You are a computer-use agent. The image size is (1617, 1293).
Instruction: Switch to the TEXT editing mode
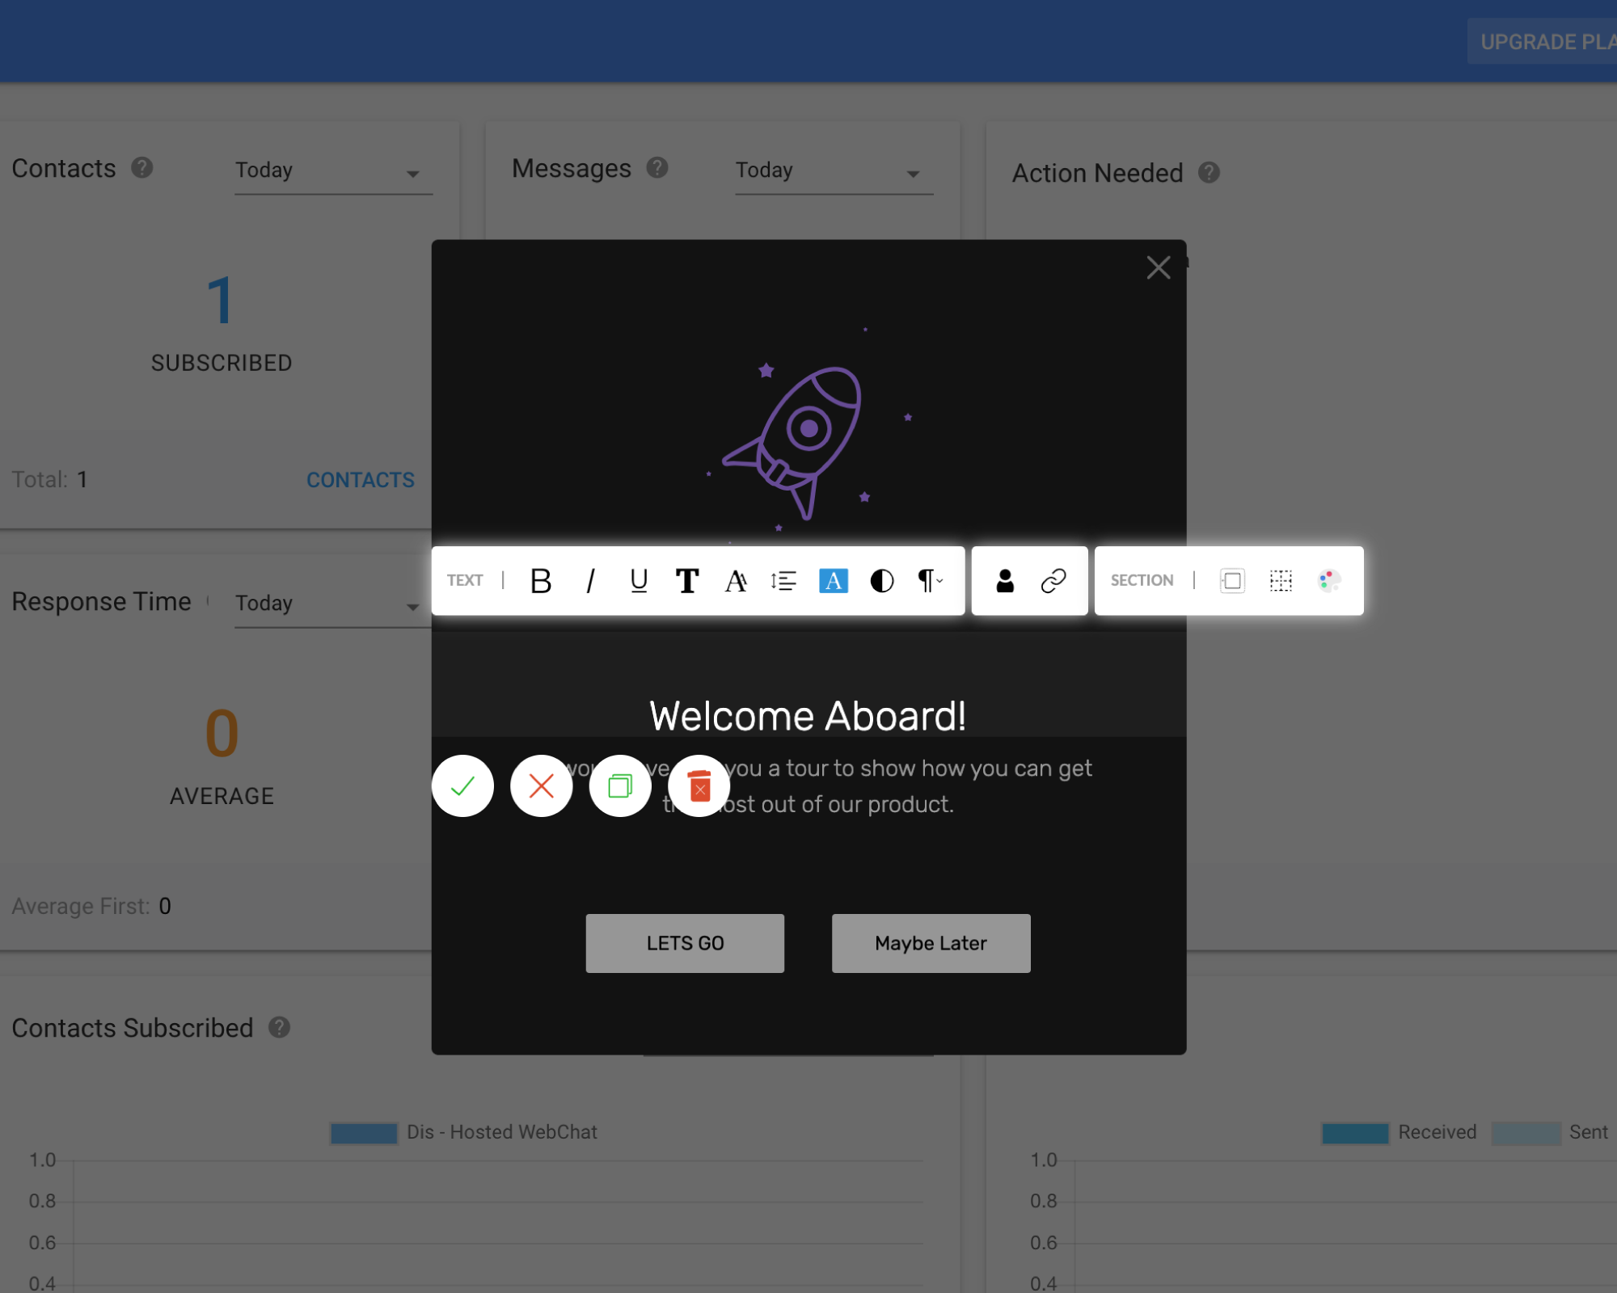pyautogui.click(x=465, y=580)
